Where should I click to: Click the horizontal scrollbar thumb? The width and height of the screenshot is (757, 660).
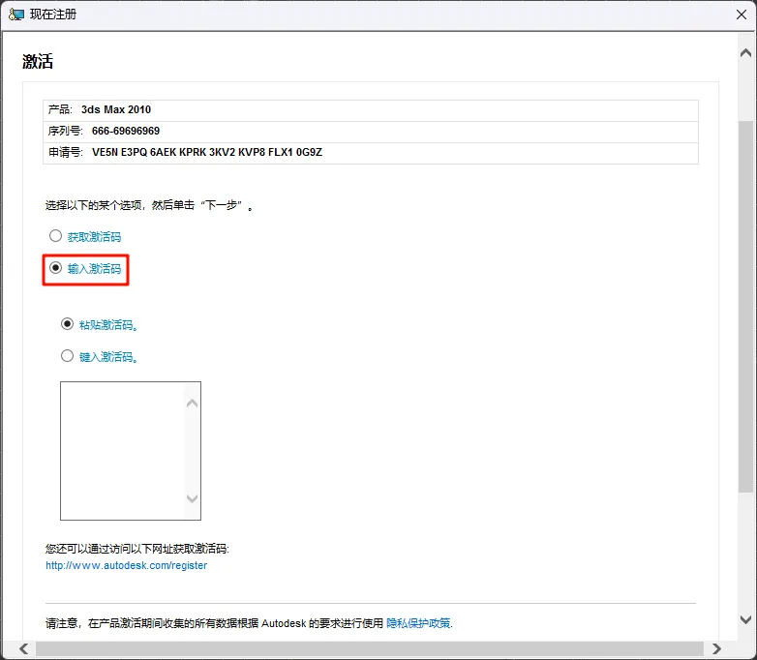[370, 649]
